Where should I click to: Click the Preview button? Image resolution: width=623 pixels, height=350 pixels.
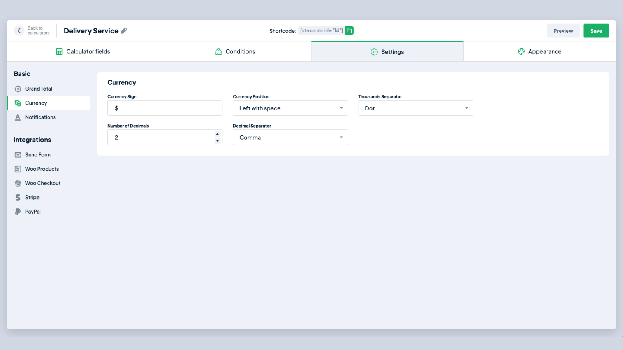[x=563, y=31]
